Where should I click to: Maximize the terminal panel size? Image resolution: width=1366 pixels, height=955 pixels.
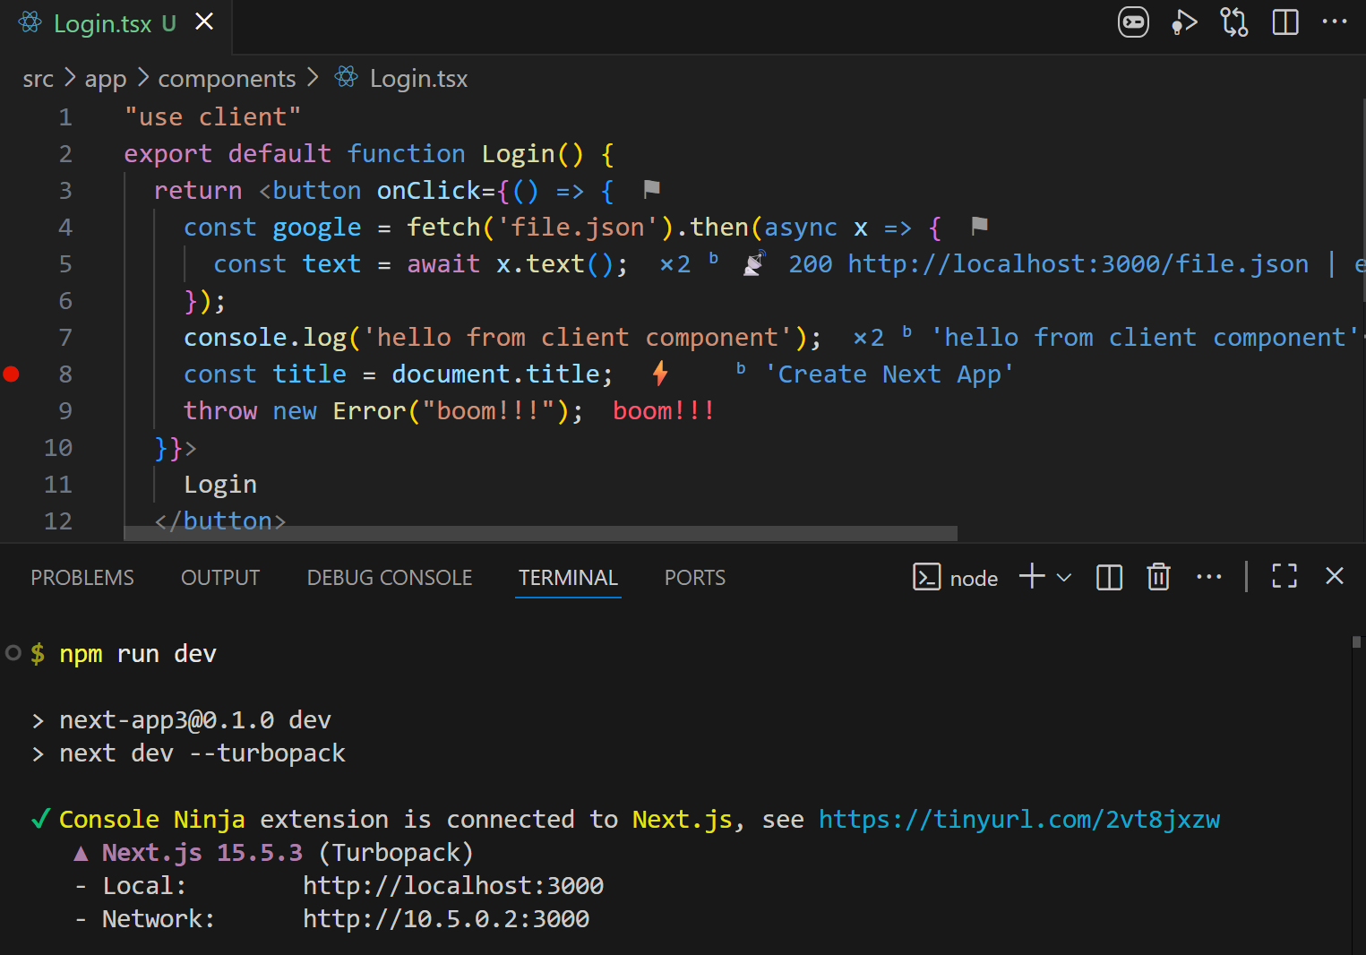(x=1284, y=577)
